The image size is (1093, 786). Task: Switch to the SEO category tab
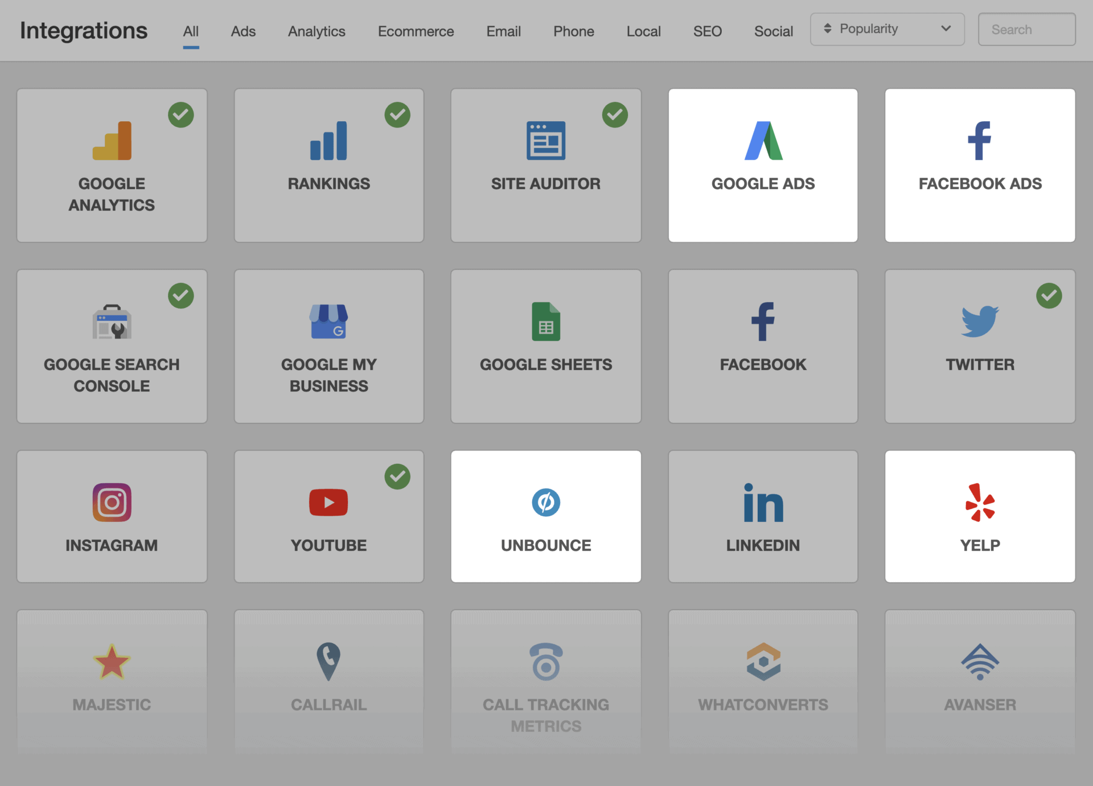pyautogui.click(x=707, y=31)
